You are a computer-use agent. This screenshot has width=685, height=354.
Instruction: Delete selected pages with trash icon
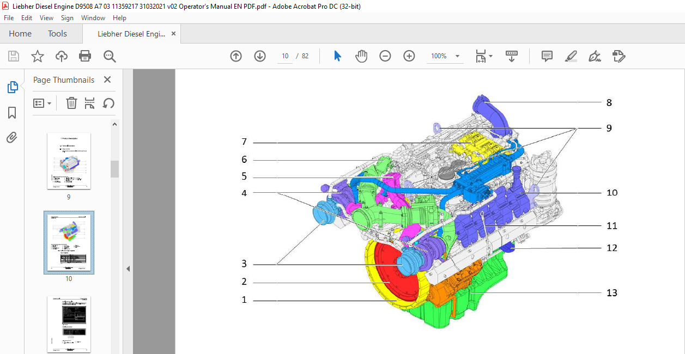pyautogui.click(x=71, y=103)
